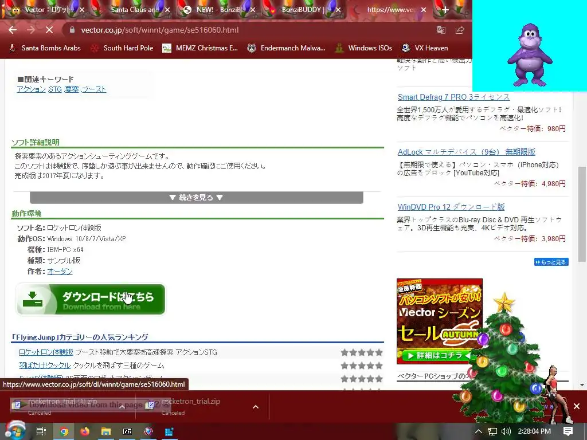Stop loading the page
Image resolution: width=587 pixels, height=440 pixels.
click(49, 30)
